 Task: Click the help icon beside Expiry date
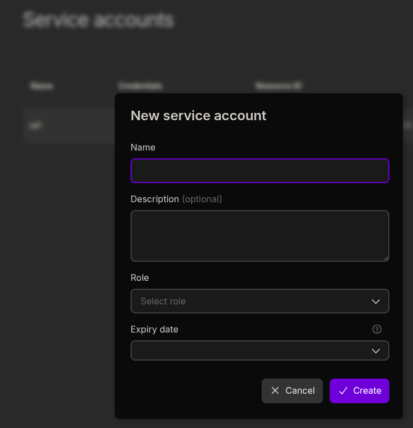[x=377, y=329]
